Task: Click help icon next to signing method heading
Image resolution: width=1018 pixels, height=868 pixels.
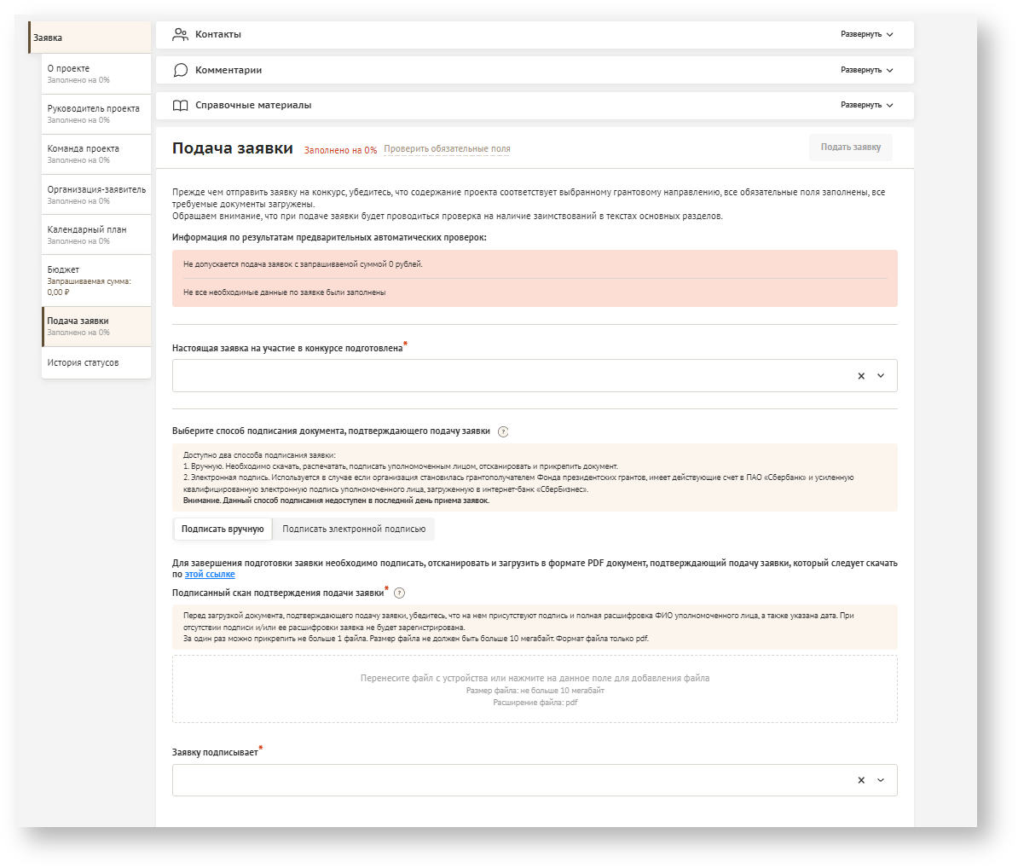Action: 503,431
